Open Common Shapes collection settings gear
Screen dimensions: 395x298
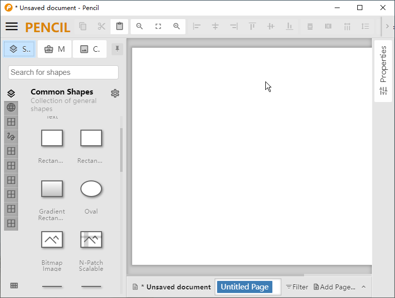[115, 93]
